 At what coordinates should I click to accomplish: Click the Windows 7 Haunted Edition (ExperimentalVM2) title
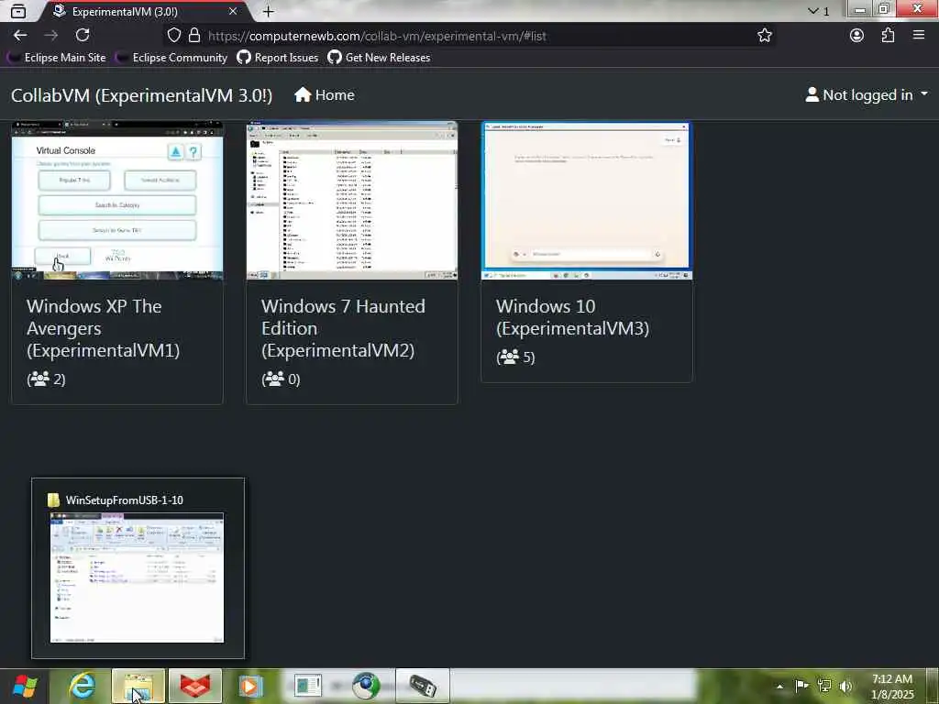tap(344, 328)
